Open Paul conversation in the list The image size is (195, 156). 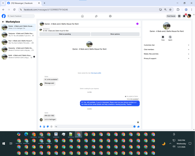pyautogui.click(x=18, y=42)
